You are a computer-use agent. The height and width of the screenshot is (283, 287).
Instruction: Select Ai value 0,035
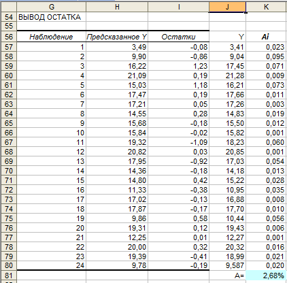267,190
